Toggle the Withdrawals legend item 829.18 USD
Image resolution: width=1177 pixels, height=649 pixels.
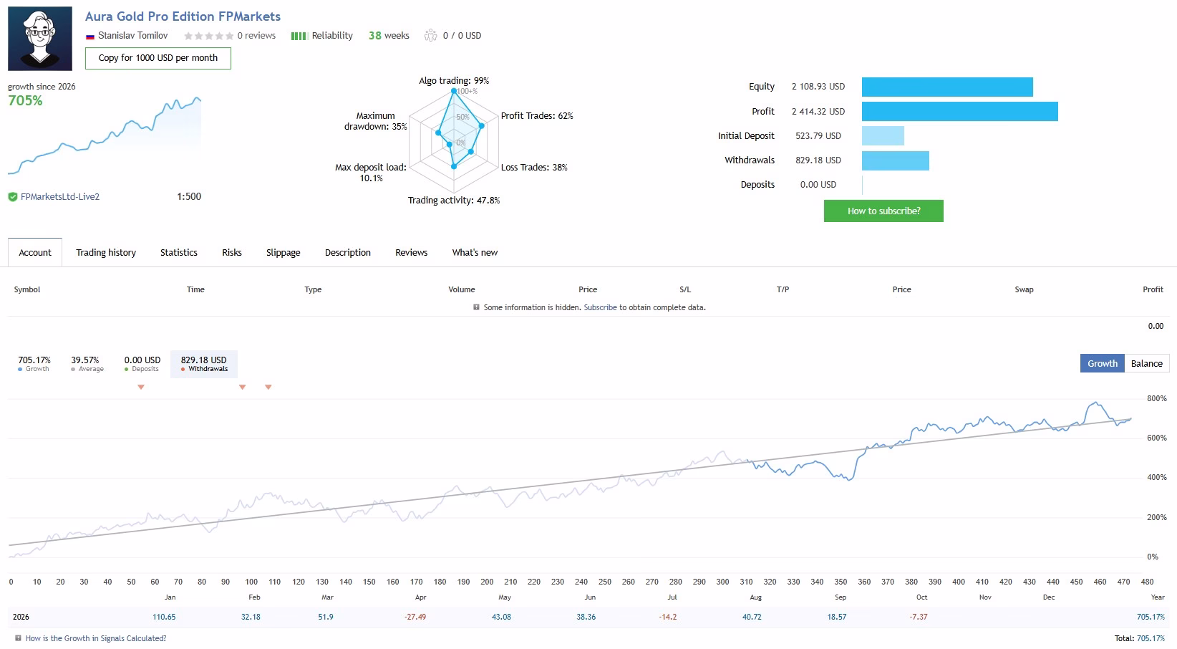click(x=204, y=364)
